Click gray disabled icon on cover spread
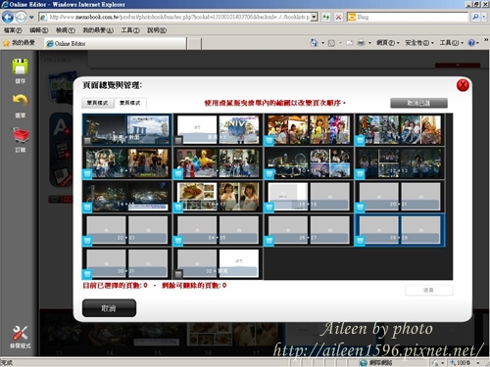The height and width of the screenshot is (367, 490). point(87,141)
